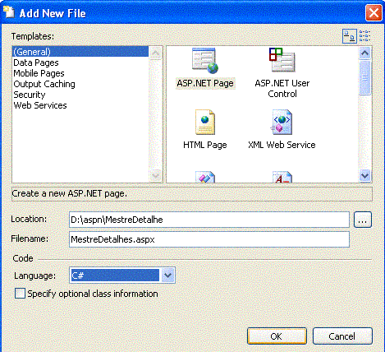This screenshot has height=352, width=385.
Task: Choose Mobile Pages template category
Action: pos(39,73)
